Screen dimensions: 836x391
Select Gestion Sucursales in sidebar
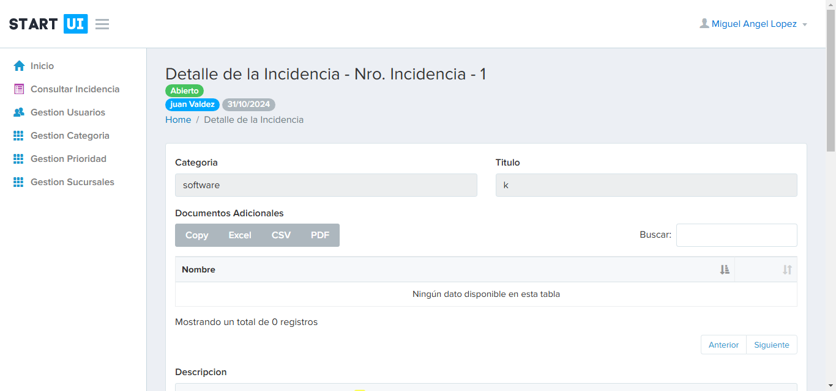pos(72,182)
